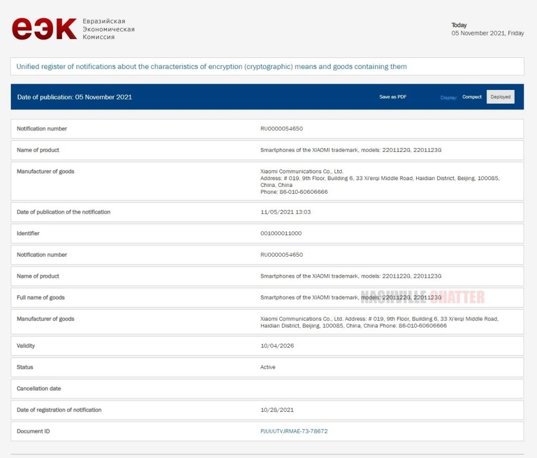Viewport: 537px width, 458px height.
Task: Click the Identifier label
Action: click(x=28, y=234)
